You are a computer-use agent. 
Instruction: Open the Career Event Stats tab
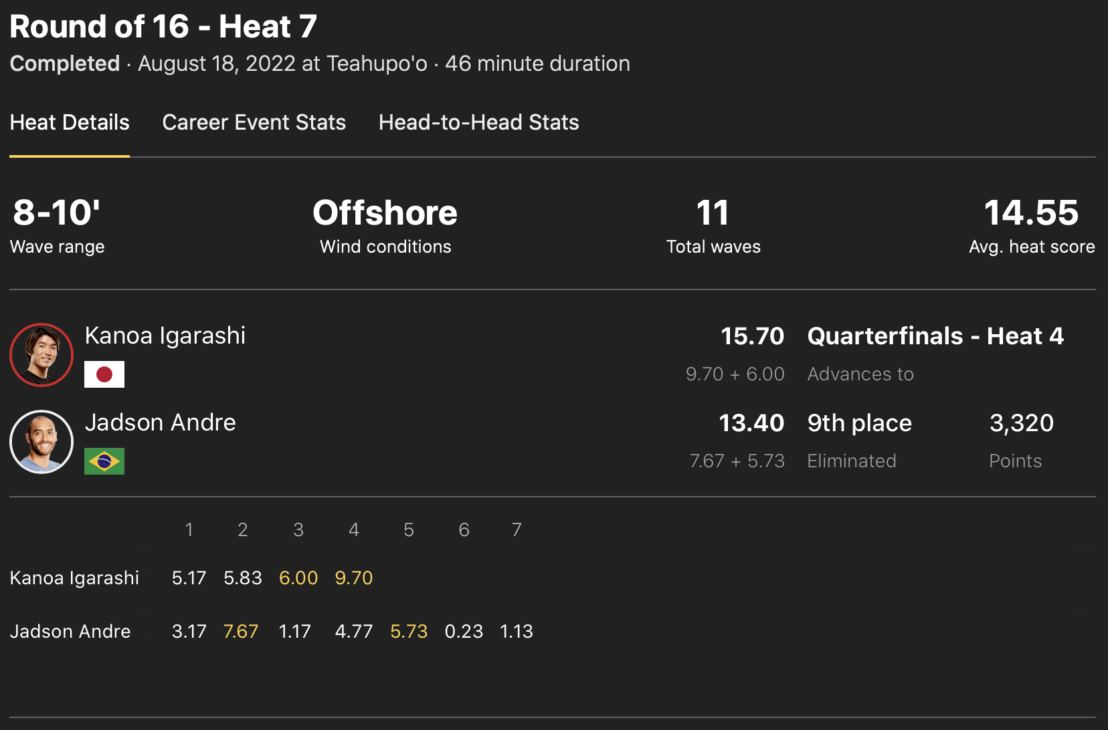(254, 122)
